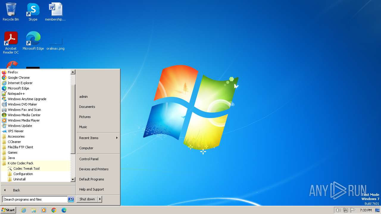Click XPS Viewer icon

(4, 131)
